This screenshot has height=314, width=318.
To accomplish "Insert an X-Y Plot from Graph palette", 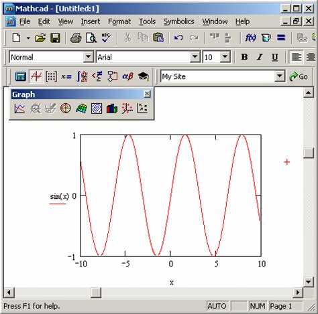I will pyautogui.click(x=19, y=108).
